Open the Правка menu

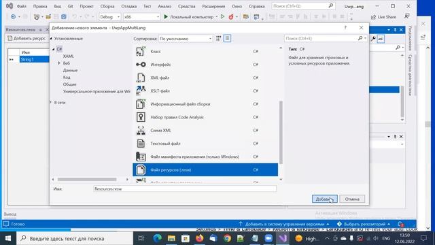(40, 6)
